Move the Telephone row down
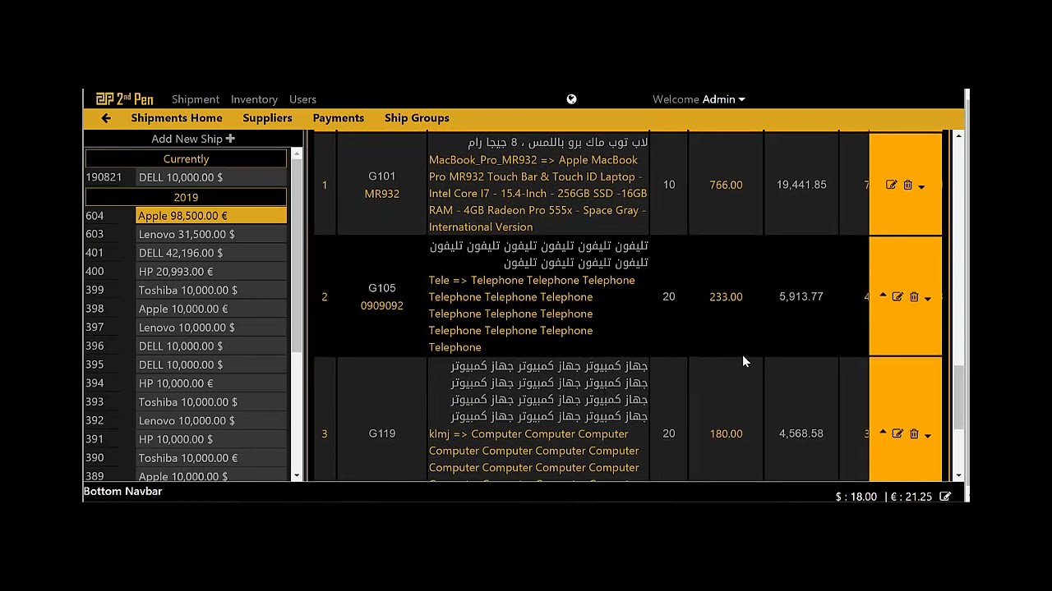1052x591 pixels. (x=928, y=298)
